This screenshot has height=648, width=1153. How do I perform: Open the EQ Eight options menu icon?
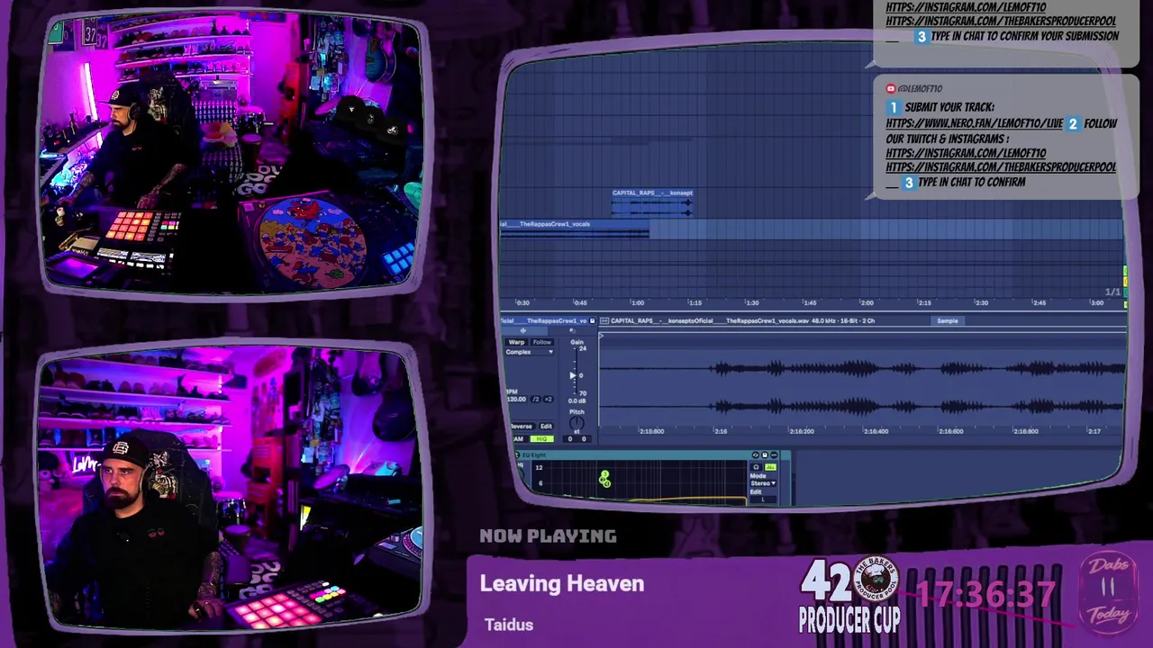[774, 455]
